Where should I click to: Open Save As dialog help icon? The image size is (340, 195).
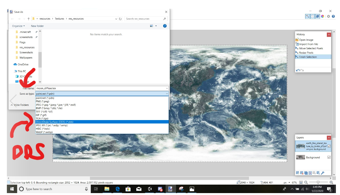(165, 26)
